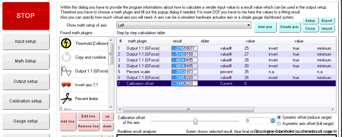
Task: Click the red STOP button
Action: click(x=26, y=16)
